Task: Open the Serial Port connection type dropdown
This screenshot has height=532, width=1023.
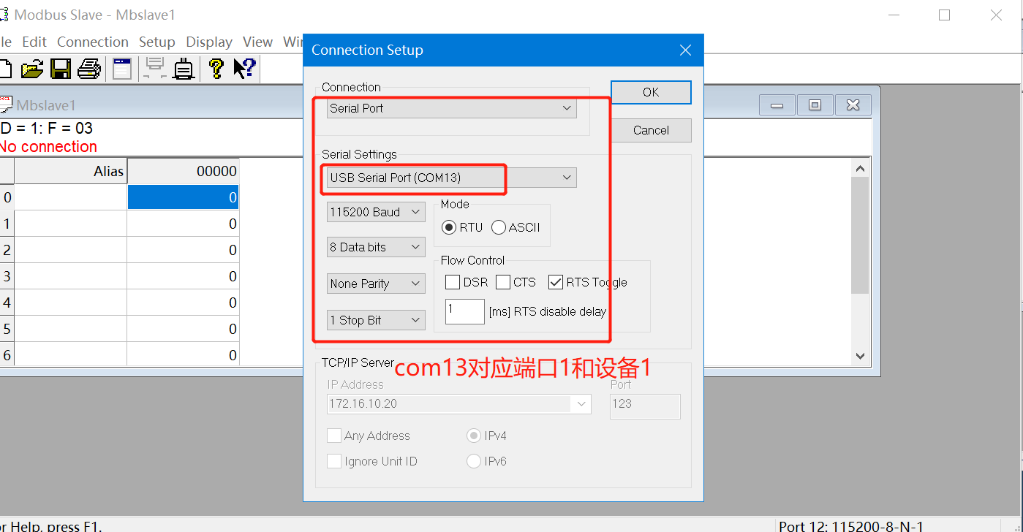Action: click(451, 108)
